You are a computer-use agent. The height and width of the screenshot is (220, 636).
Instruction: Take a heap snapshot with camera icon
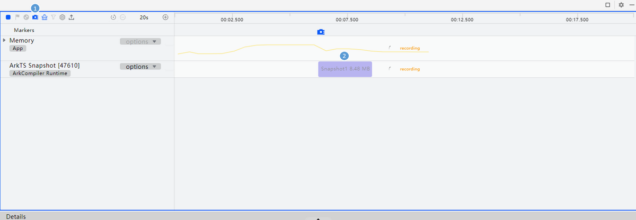(x=35, y=17)
